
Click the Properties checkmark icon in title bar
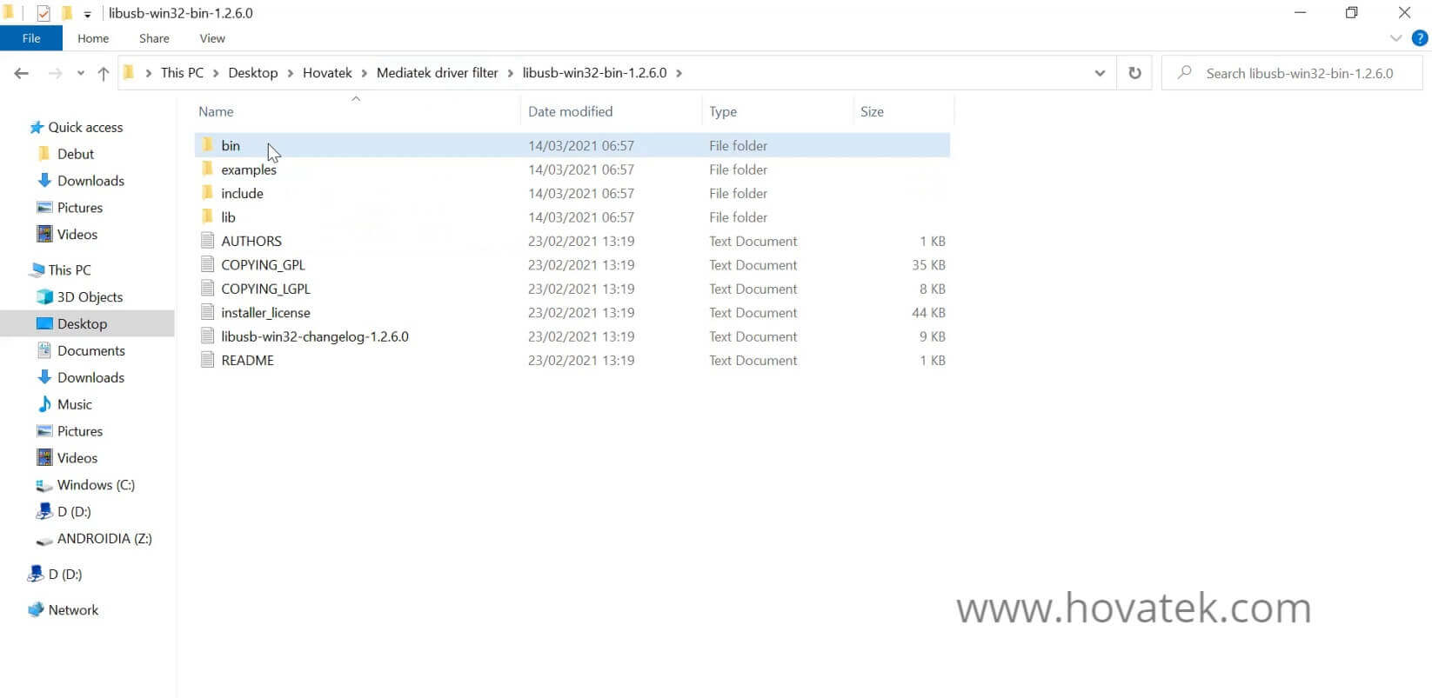[x=43, y=13]
